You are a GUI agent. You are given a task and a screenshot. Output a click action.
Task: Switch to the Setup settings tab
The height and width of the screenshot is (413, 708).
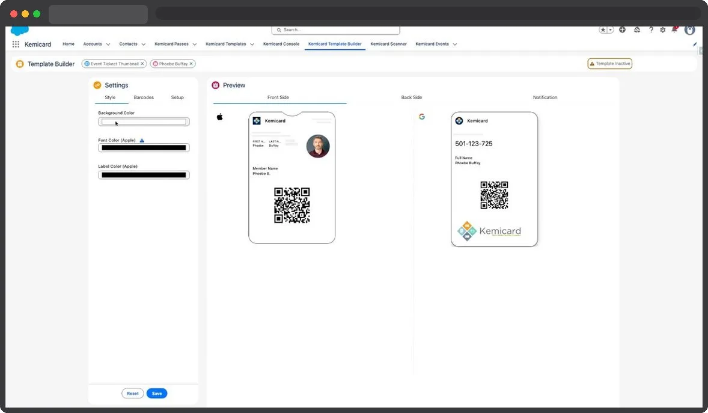177,97
